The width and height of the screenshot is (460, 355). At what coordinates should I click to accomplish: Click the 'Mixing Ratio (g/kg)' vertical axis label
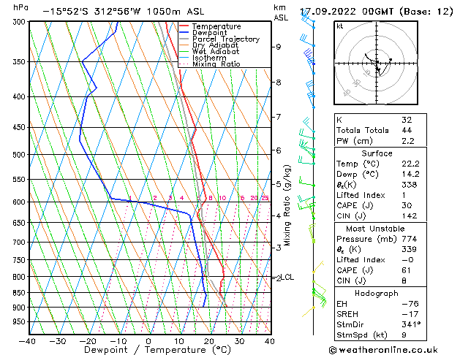287,205
